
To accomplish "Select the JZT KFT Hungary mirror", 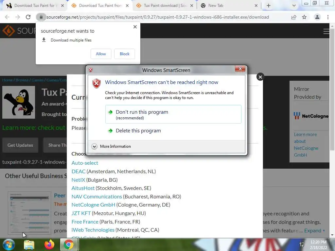I will point(81,213).
